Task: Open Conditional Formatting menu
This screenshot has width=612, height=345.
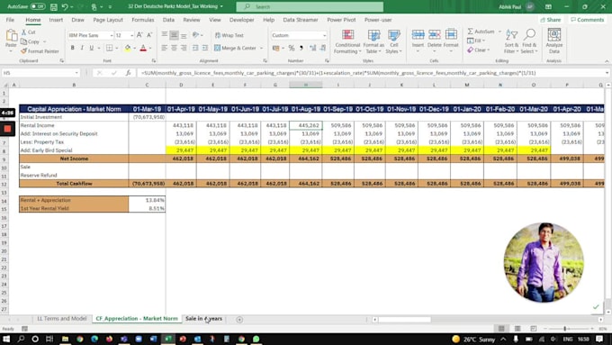Action: point(347,41)
